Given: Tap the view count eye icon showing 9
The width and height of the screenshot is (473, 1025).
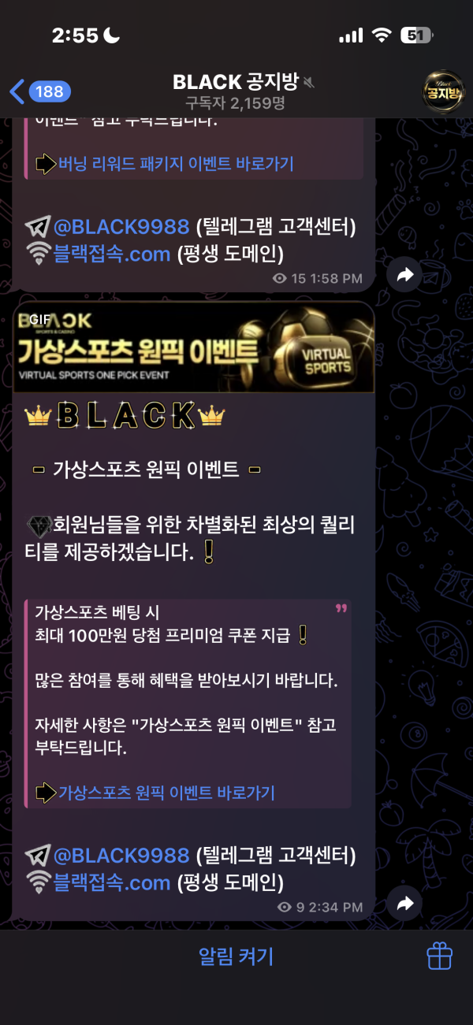Looking at the screenshot, I should click(x=285, y=907).
